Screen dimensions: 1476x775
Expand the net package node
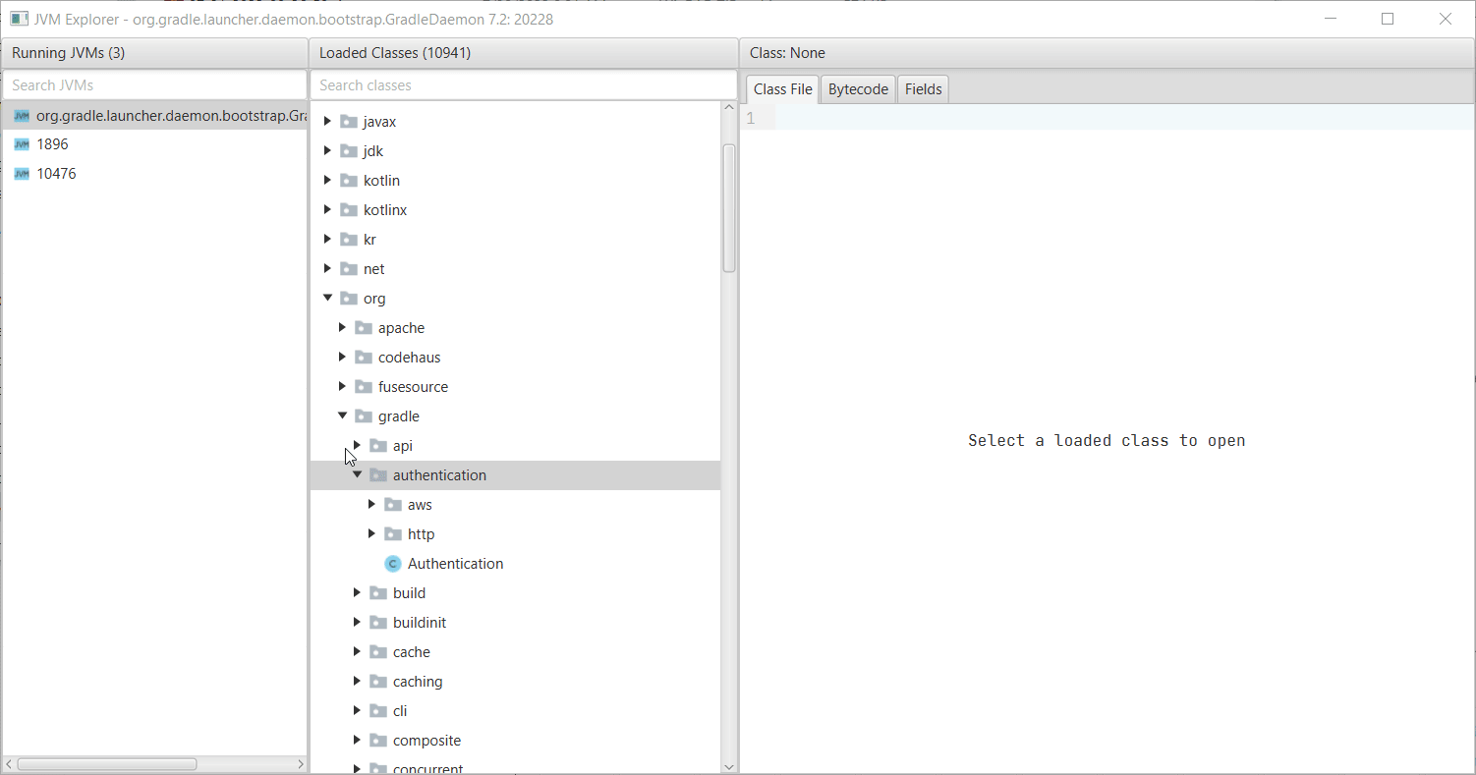point(327,268)
